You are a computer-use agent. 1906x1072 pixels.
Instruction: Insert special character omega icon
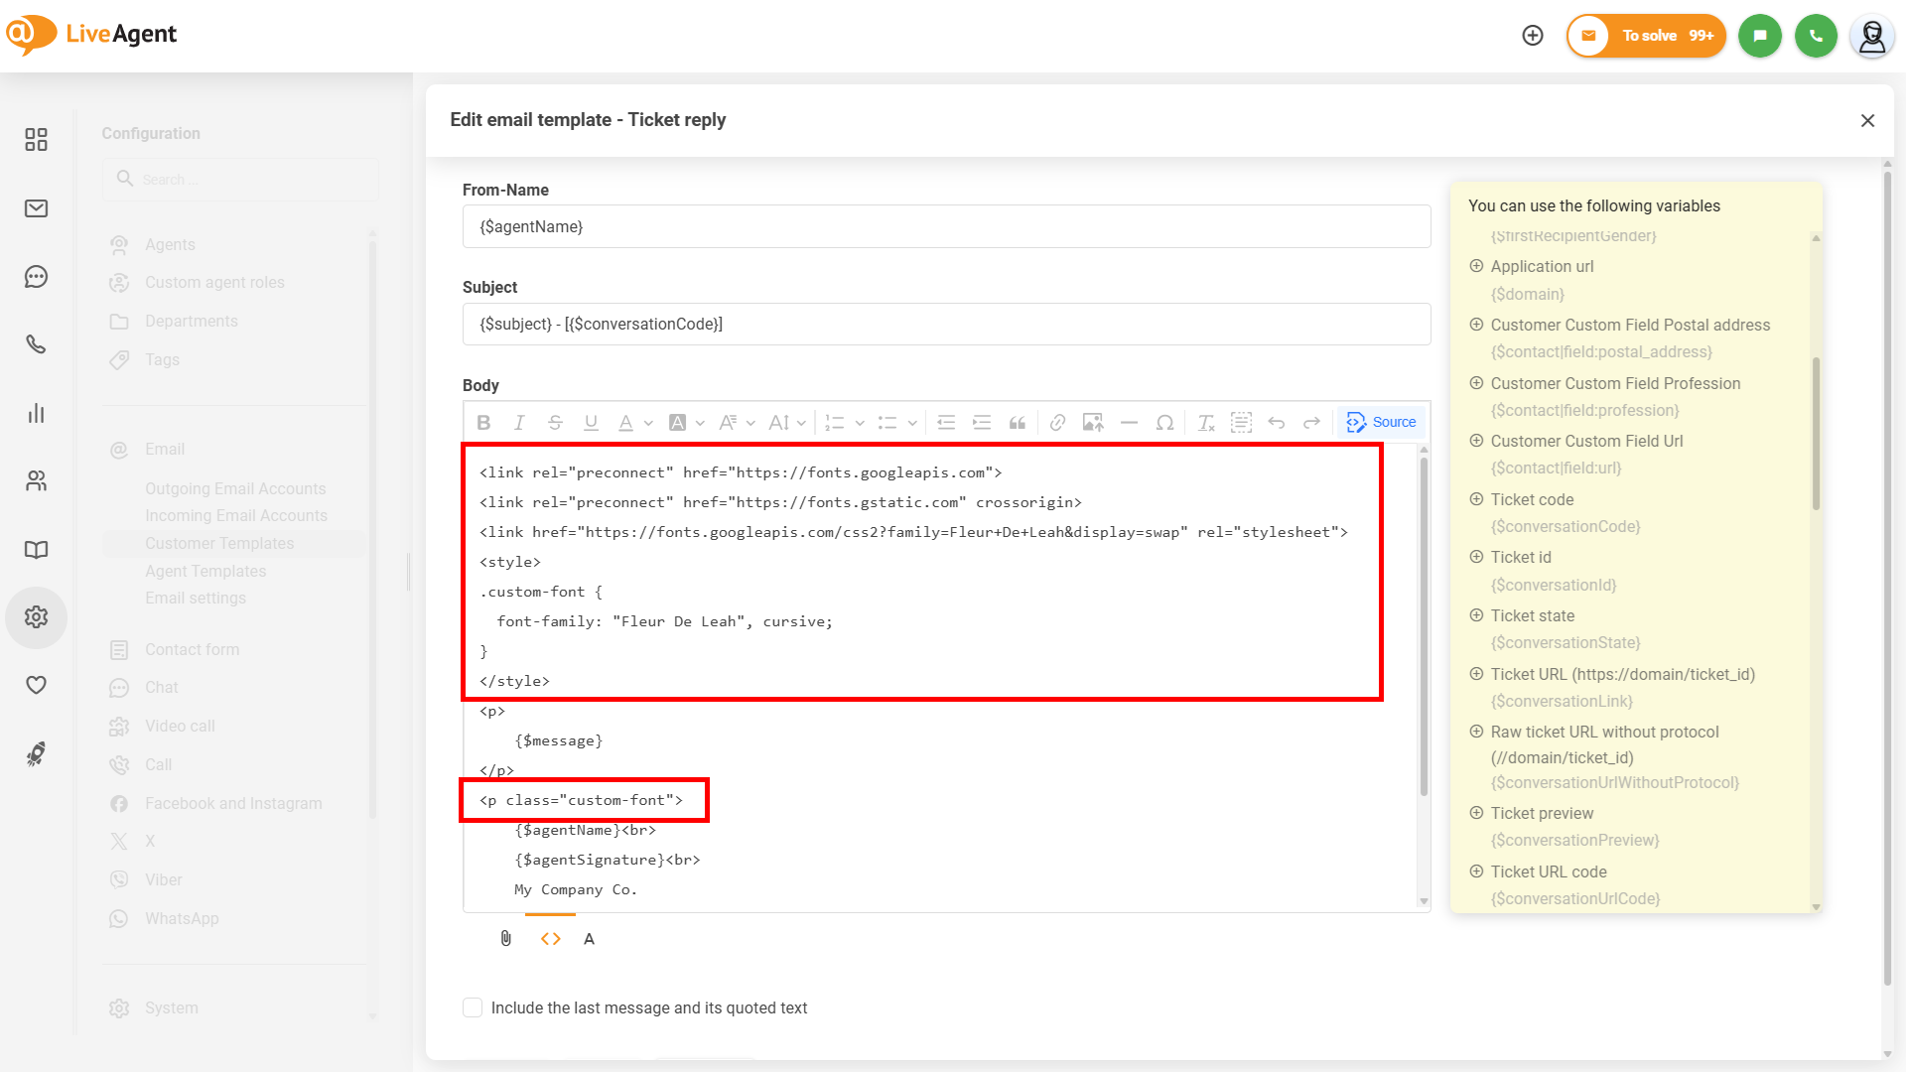1164,423
